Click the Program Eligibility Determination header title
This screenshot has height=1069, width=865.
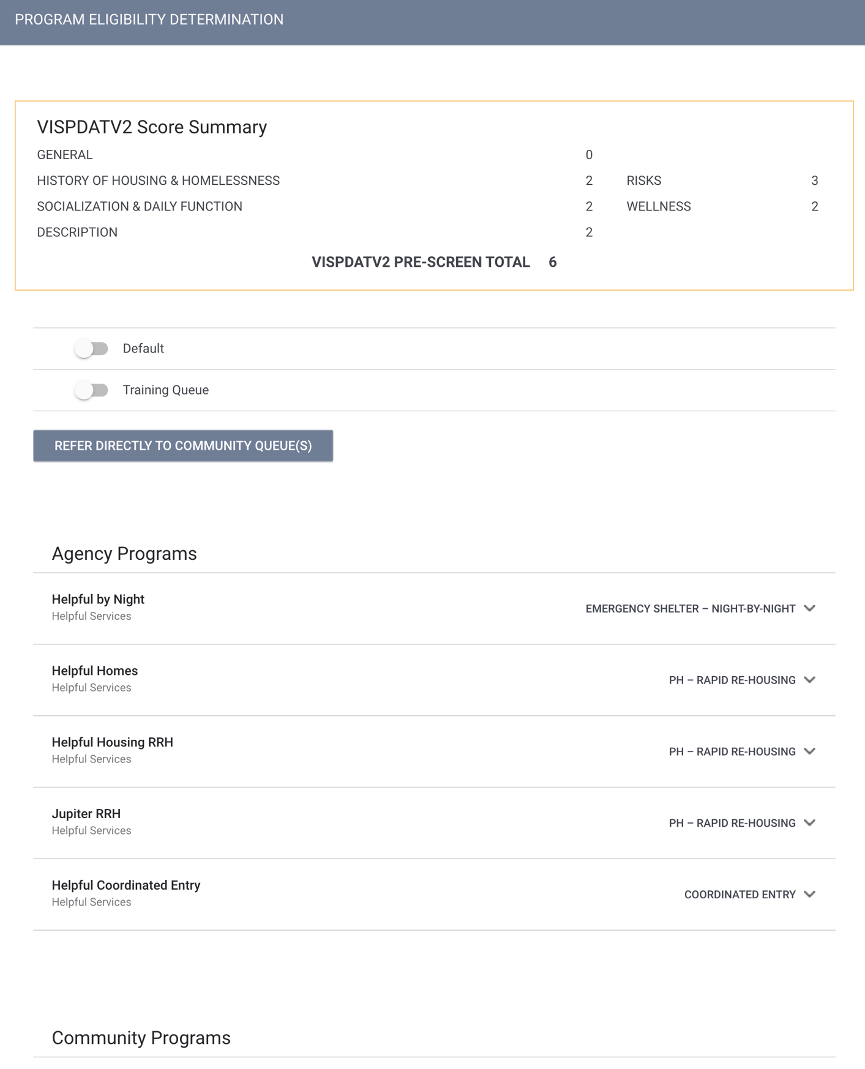coord(149,20)
